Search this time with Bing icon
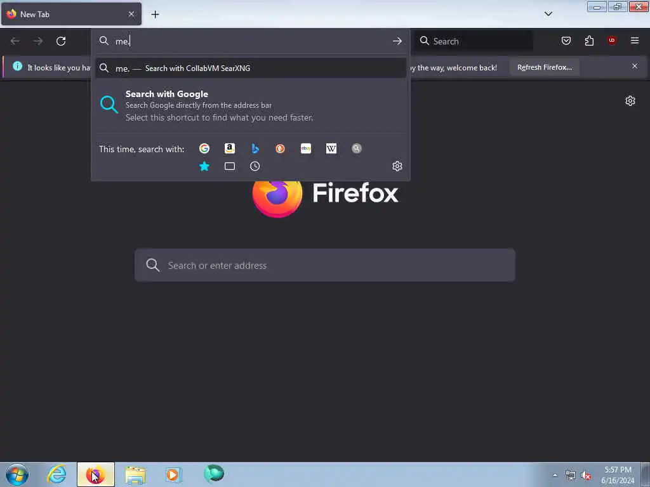This screenshot has width=650, height=487. pos(255,148)
